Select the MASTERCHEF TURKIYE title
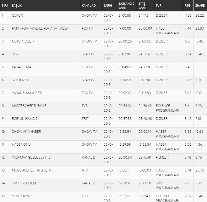Image resolution: width=207 pixels, height=202 pixels. 29,106
